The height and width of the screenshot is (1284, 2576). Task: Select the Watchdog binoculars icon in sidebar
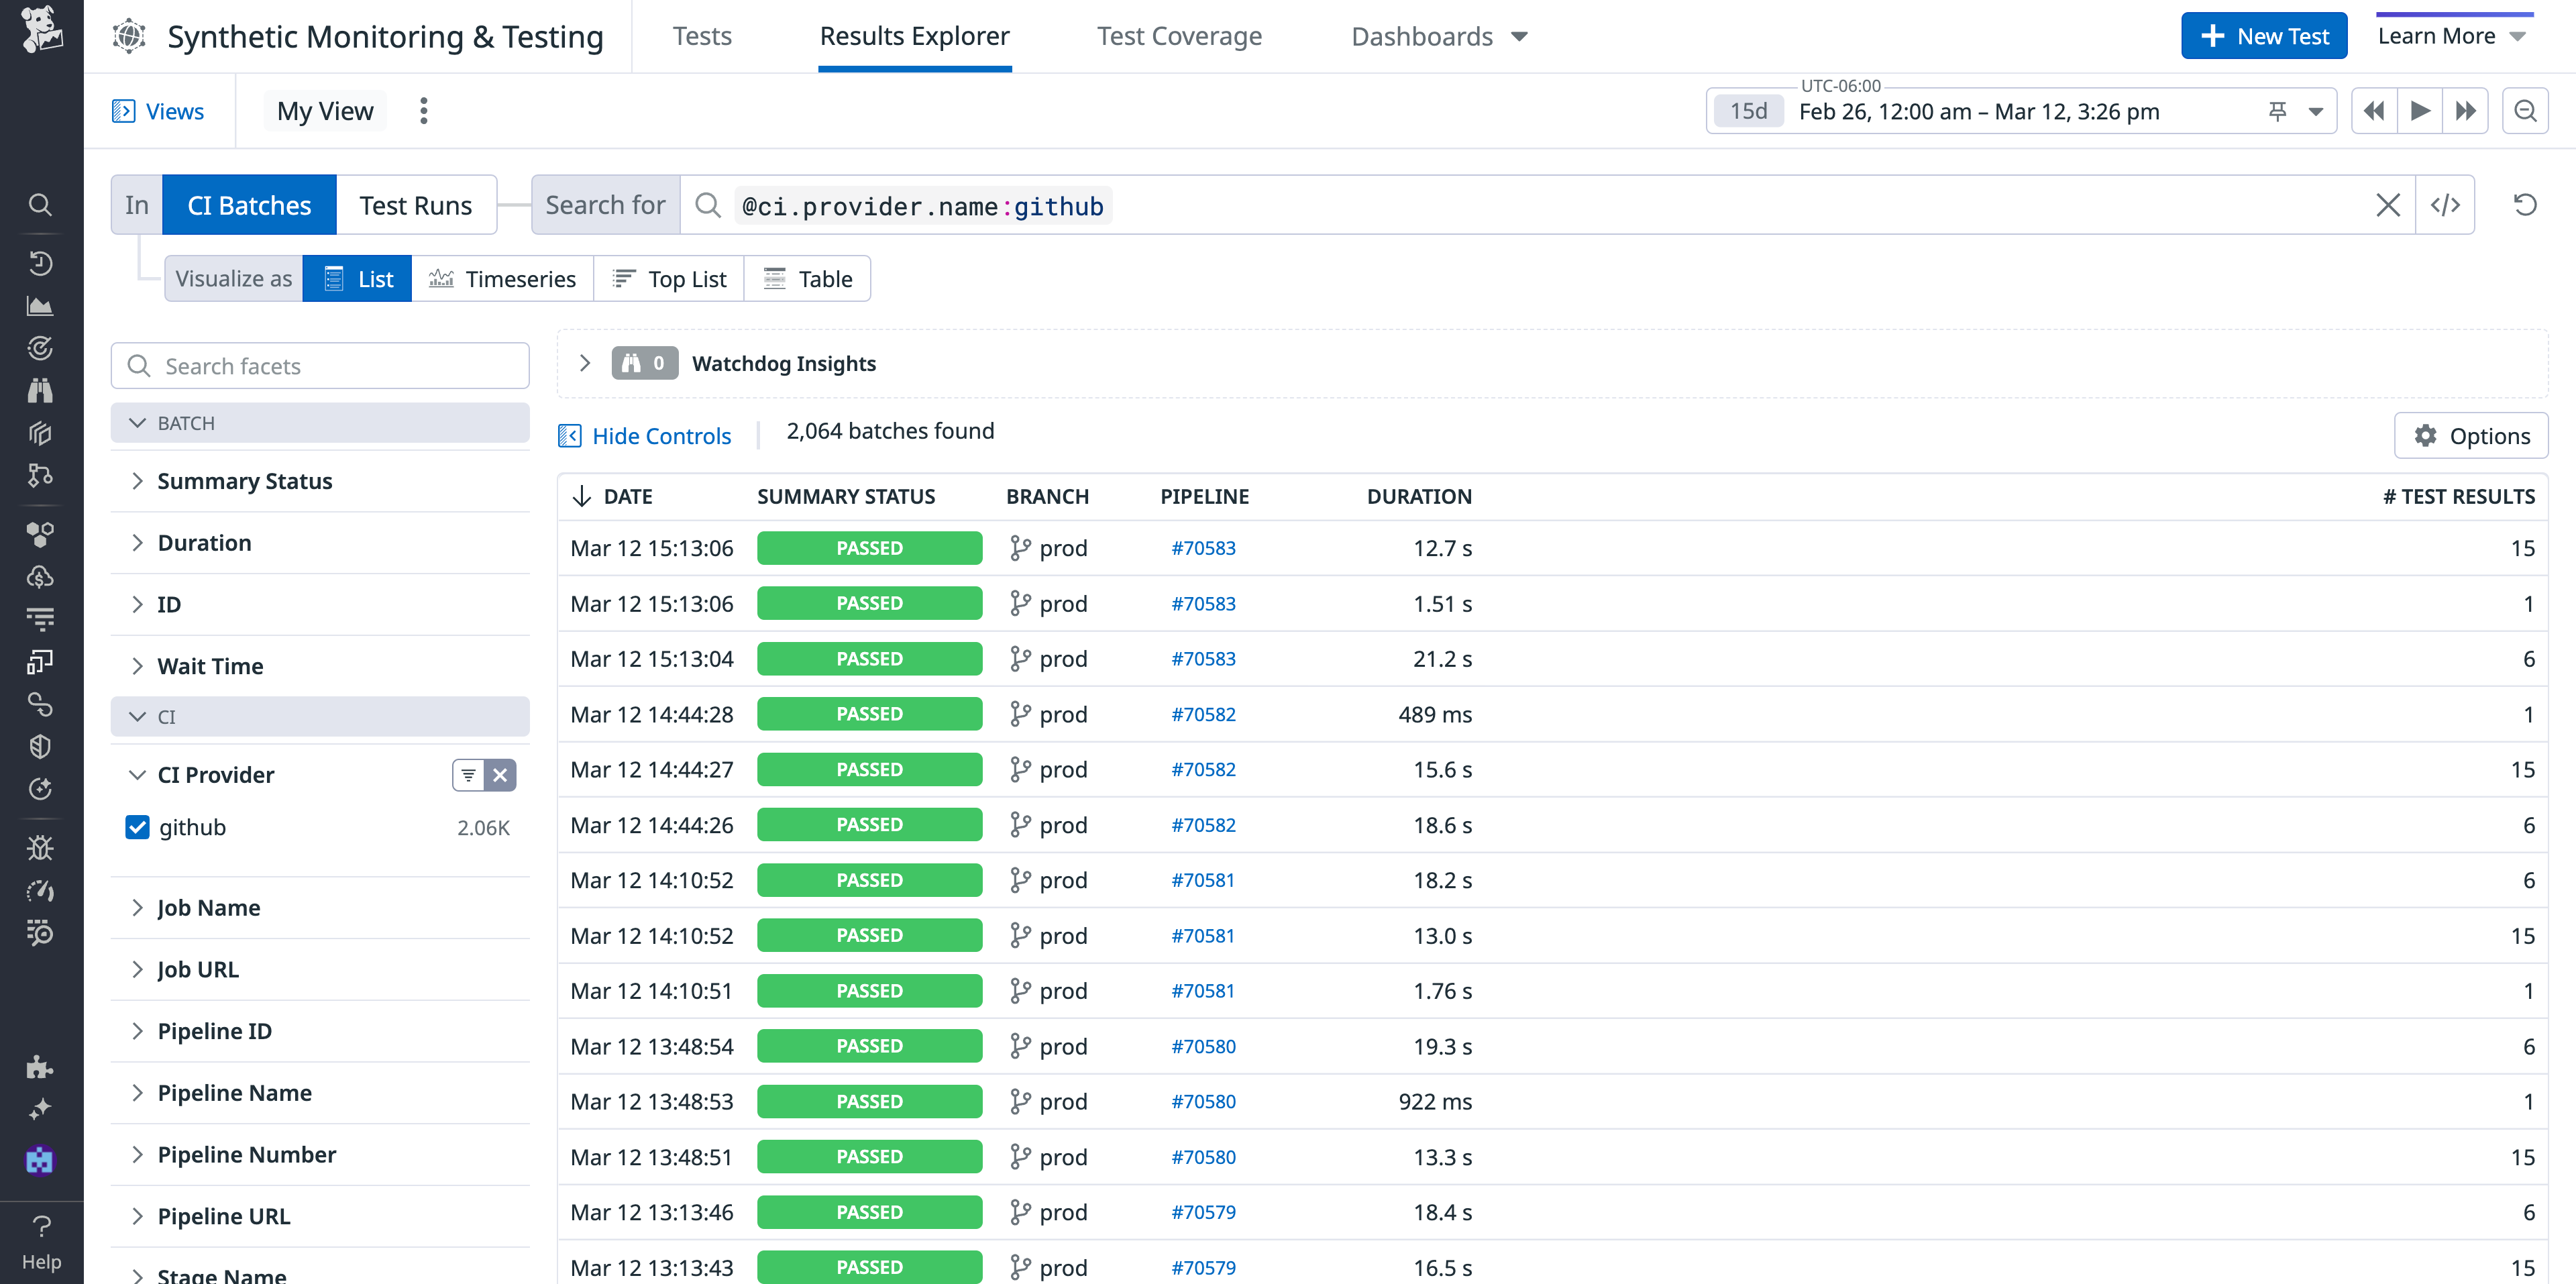point(40,390)
